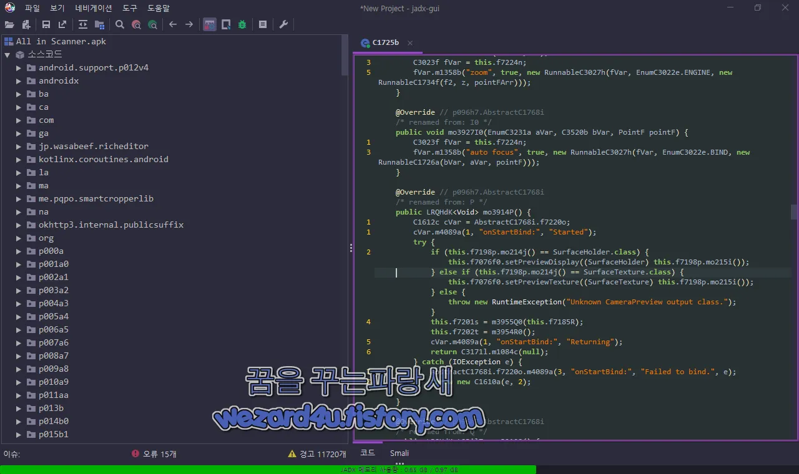Close the C1725b tab
The width and height of the screenshot is (799, 474).
tap(410, 43)
